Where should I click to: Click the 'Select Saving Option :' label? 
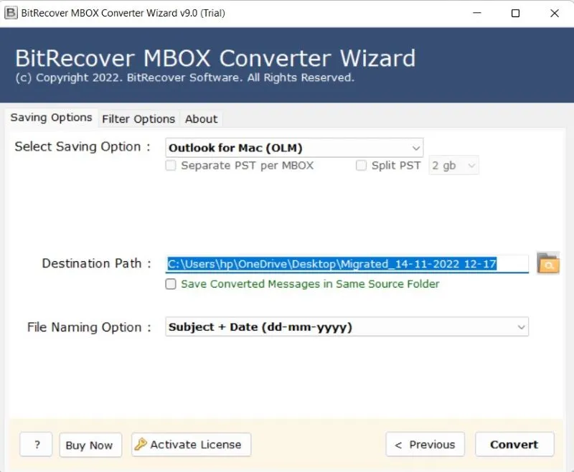[83, 147]
